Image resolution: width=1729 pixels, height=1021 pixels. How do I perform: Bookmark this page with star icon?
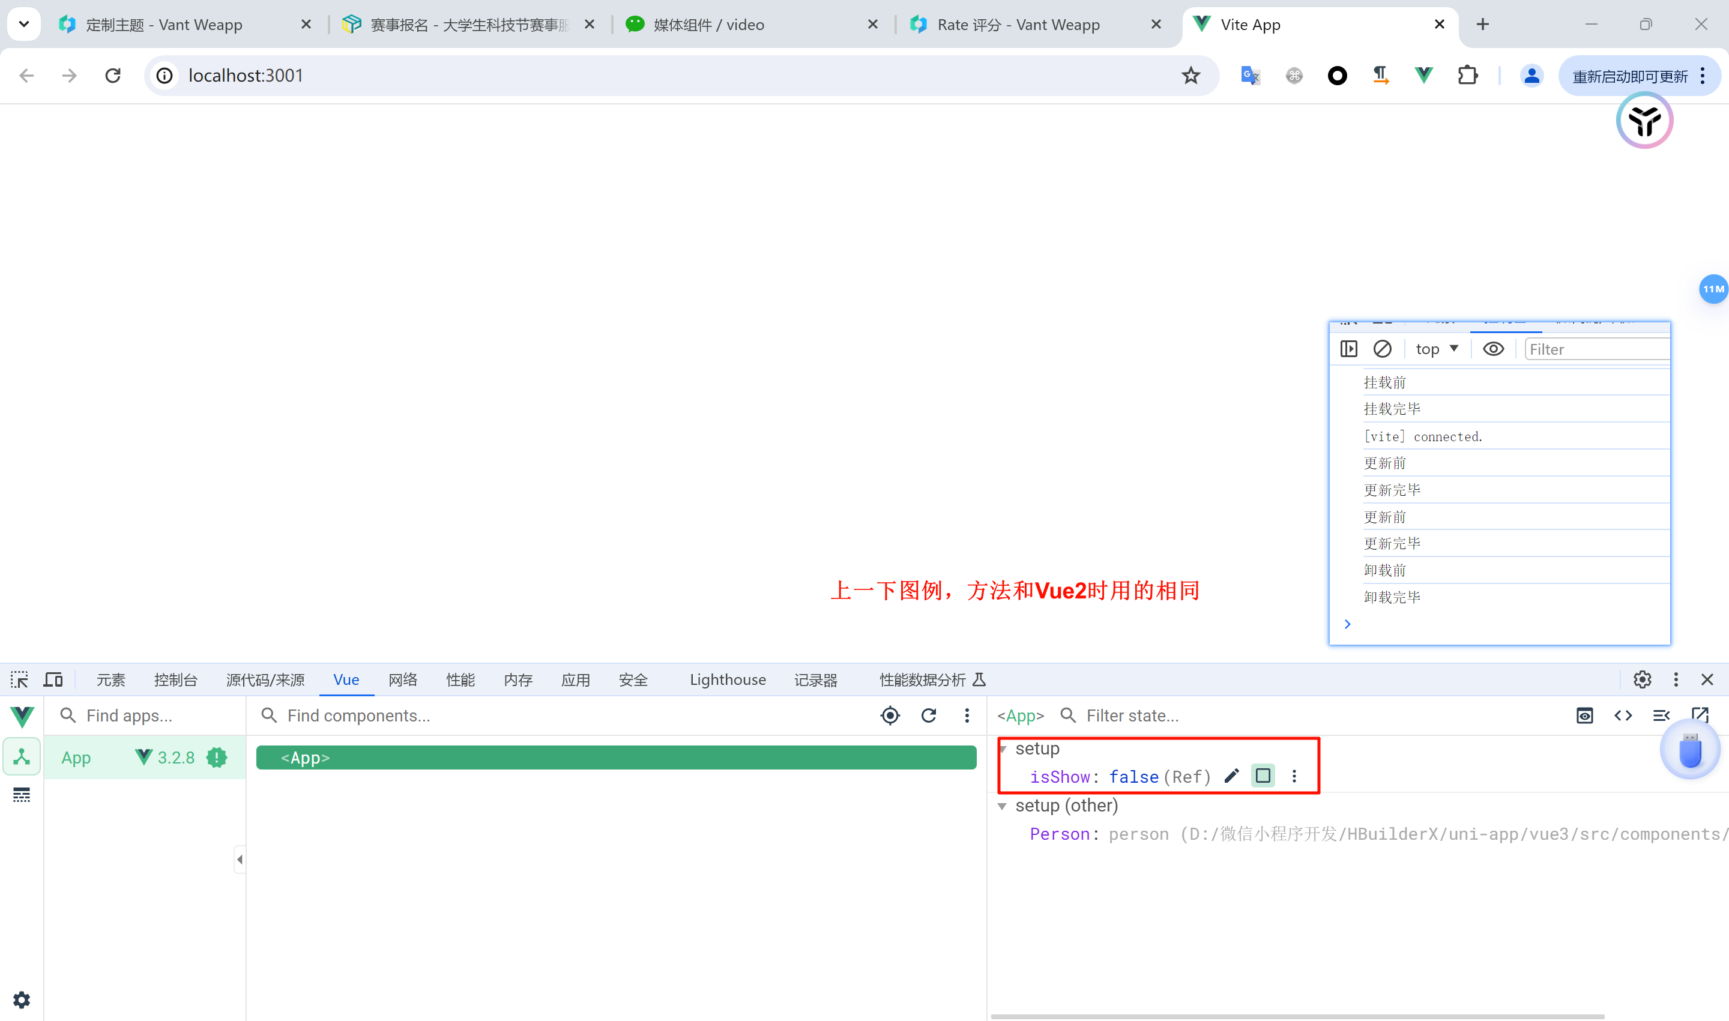[1190, 76]
